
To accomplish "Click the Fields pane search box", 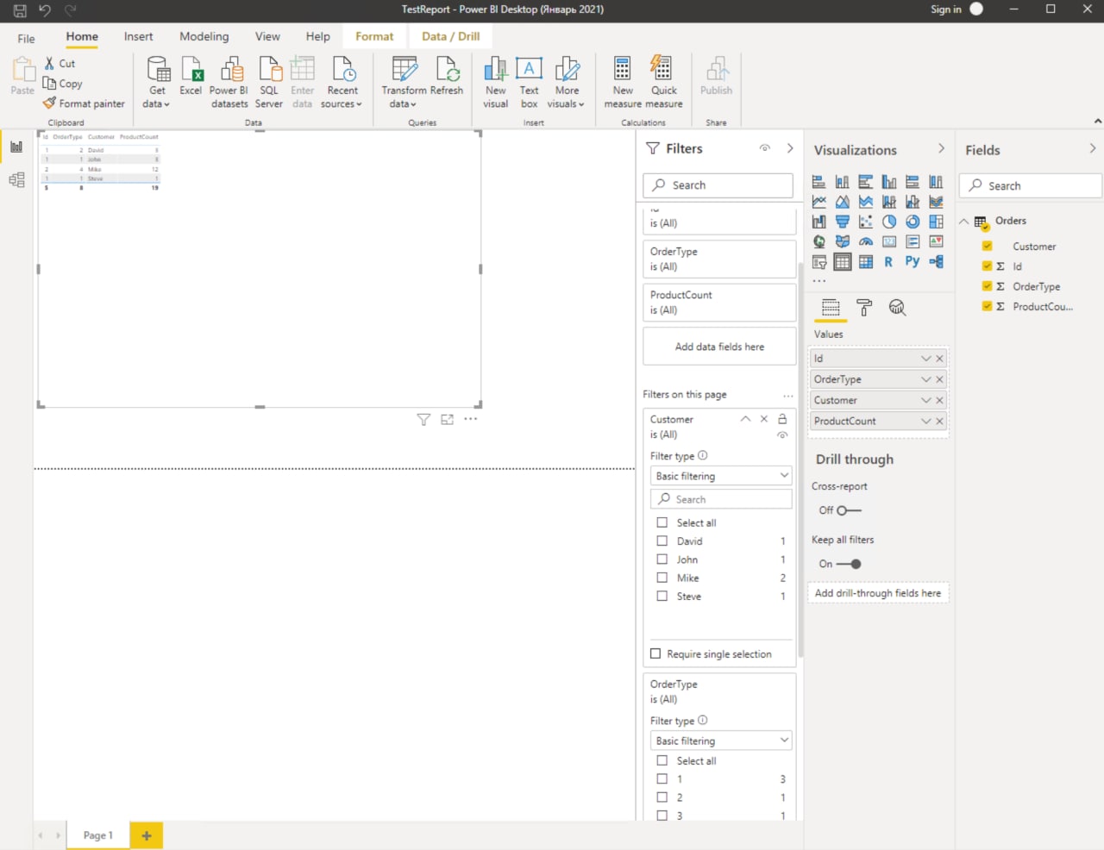I will (x=1031, y=185).
